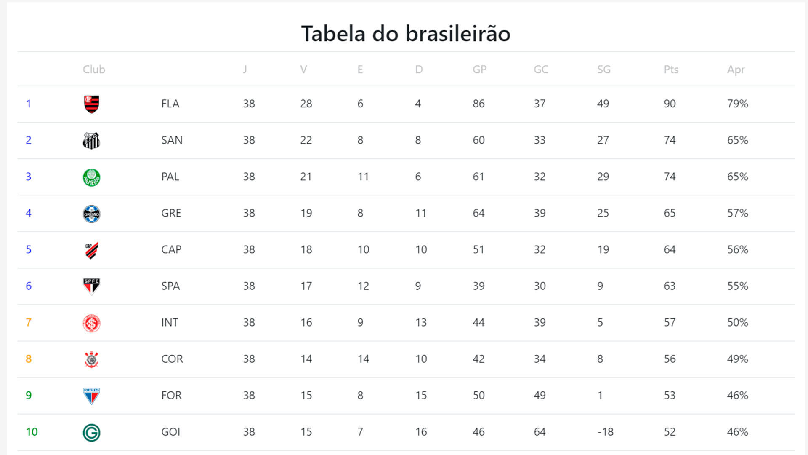Click the São Paulo SPFC crest

tap(91, 286)
